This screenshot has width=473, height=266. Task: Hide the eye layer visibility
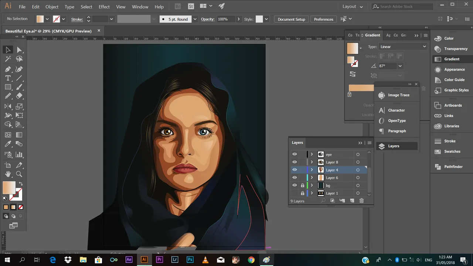tap(295, 154)
